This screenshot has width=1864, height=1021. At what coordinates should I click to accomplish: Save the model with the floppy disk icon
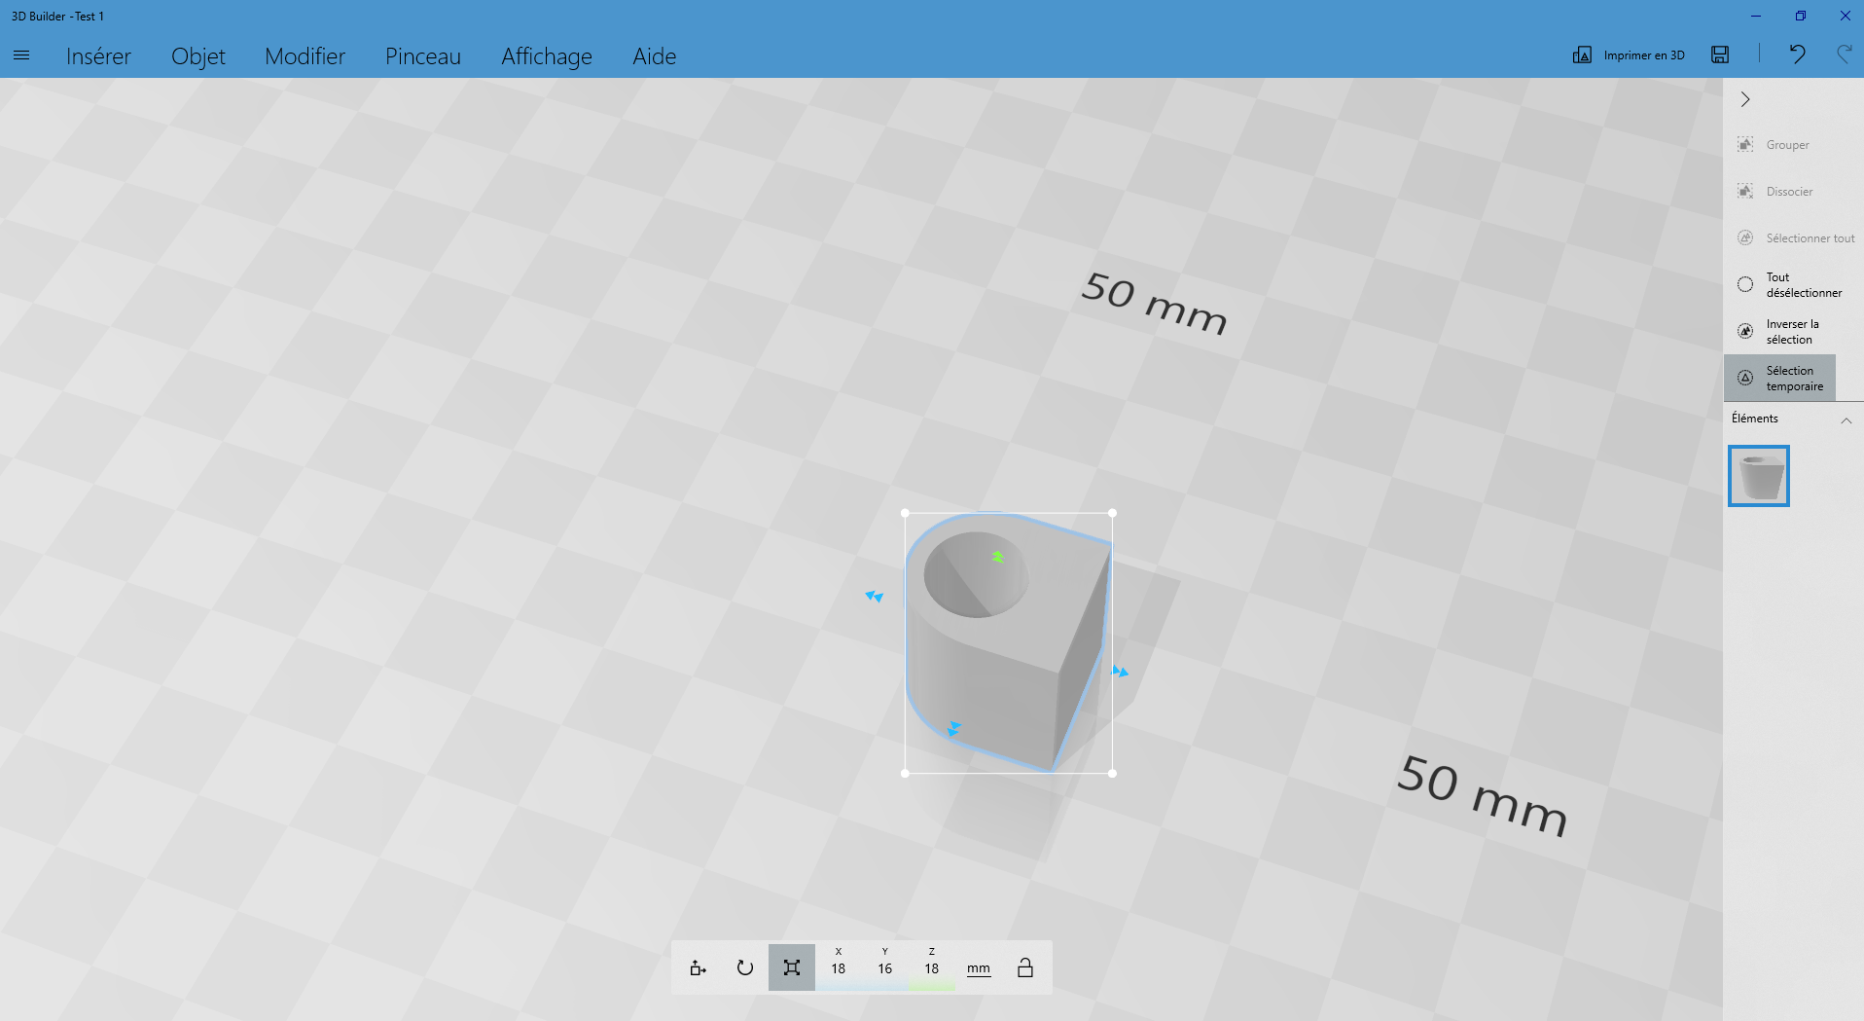(1720, 55)
